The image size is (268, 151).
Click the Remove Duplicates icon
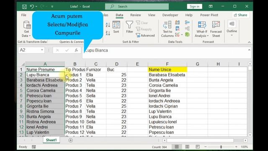(x=178, y=29)
